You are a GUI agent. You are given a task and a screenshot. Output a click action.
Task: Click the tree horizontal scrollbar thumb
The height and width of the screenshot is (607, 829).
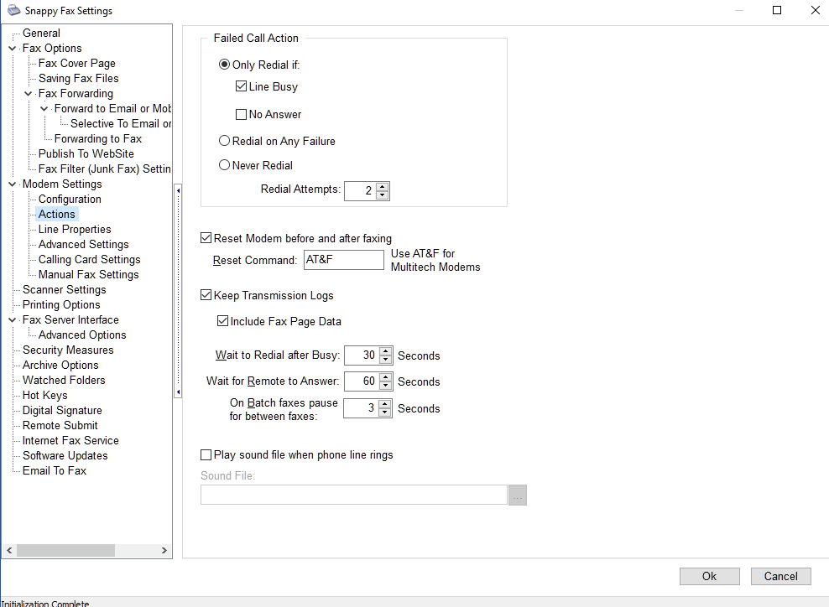tap(65, 551)
